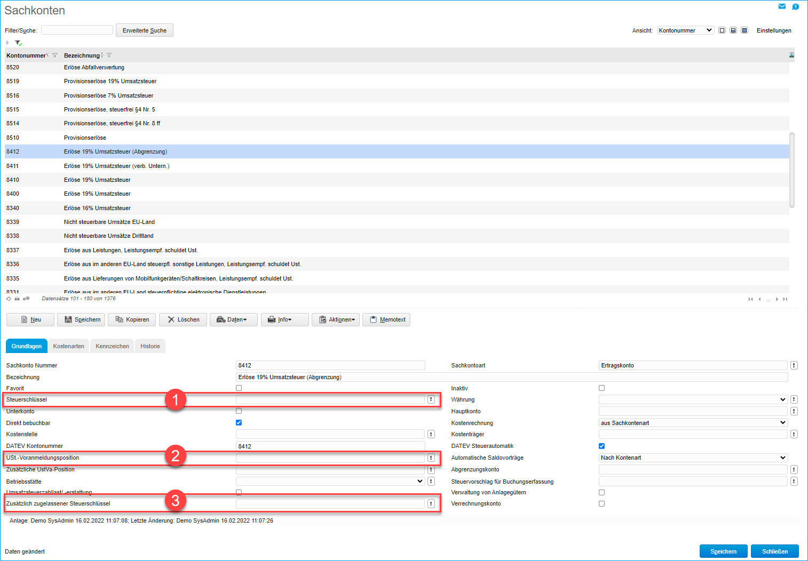Open the Hauptkonto lookup button
Image resolution: width=808 pixels, height=561 pixels.
coord(794,411)
